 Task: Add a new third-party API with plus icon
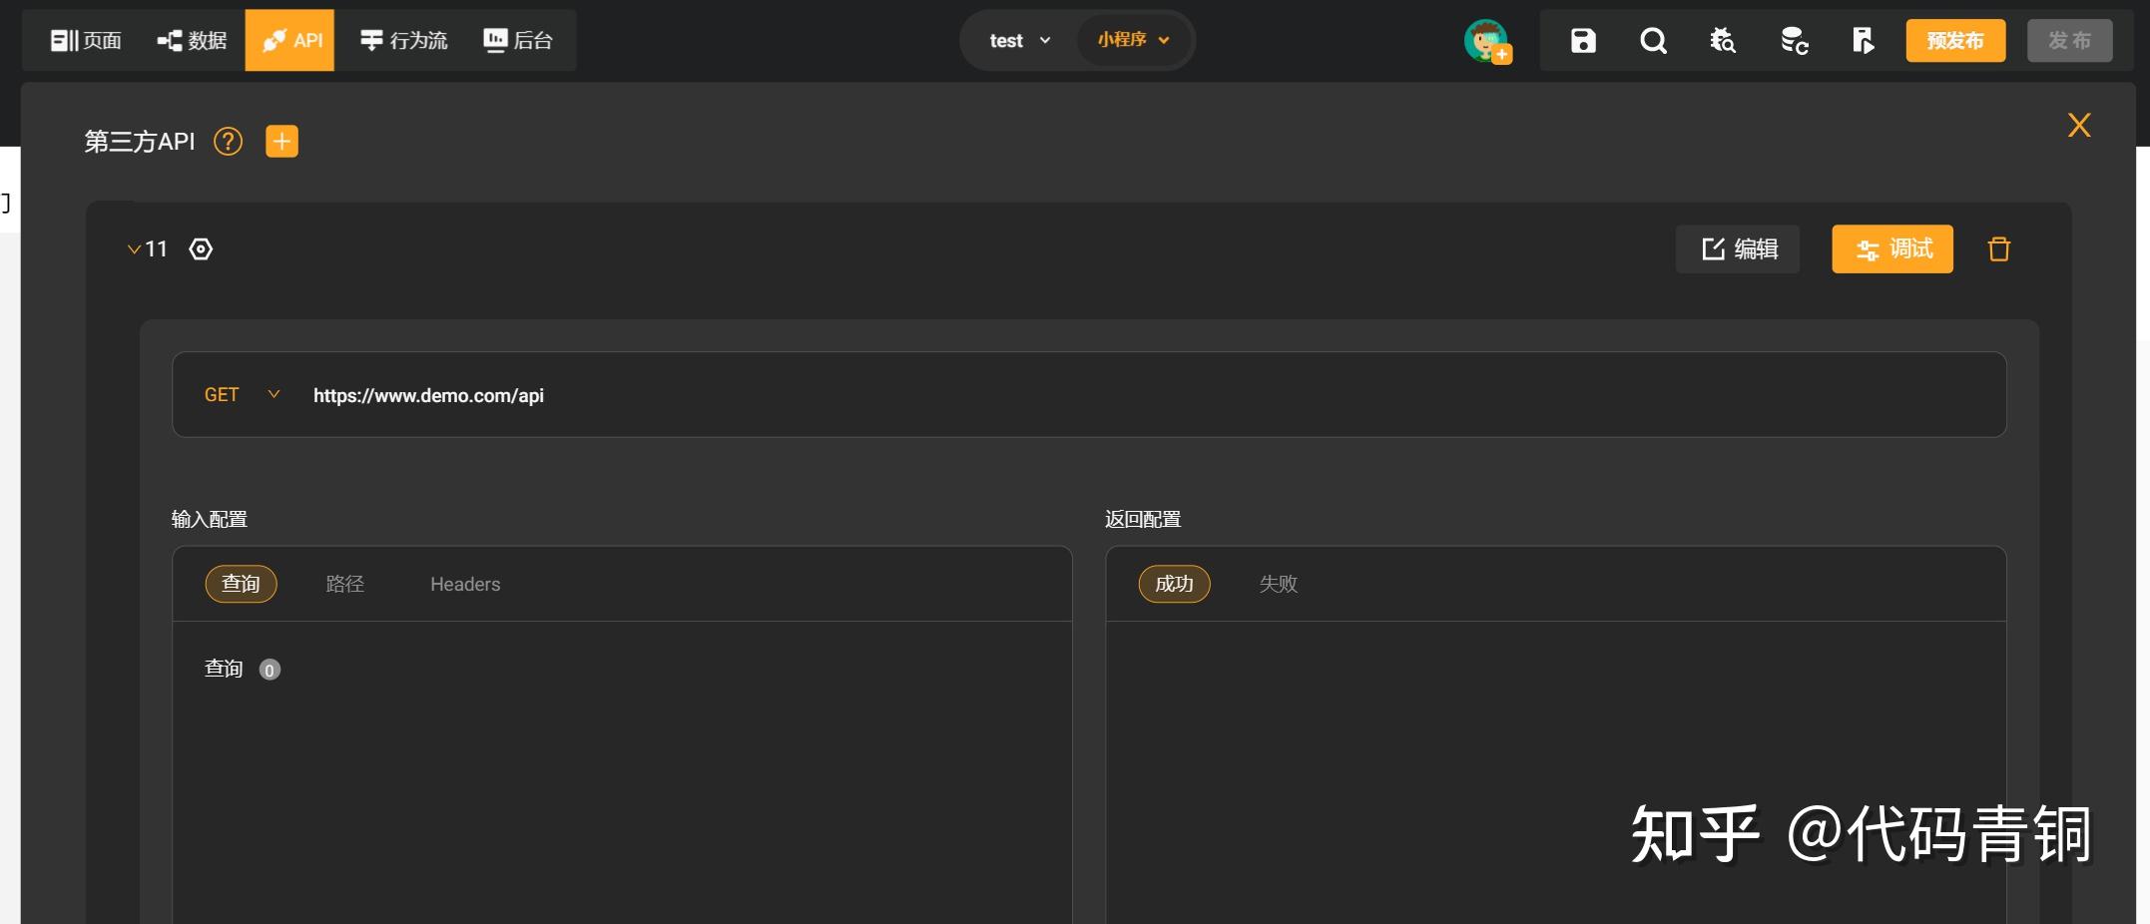coord(281,142)
